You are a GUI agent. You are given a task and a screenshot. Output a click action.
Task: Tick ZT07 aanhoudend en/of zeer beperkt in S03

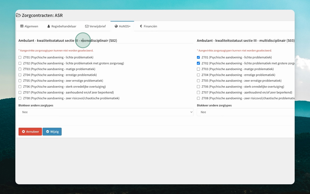(198, 92)
